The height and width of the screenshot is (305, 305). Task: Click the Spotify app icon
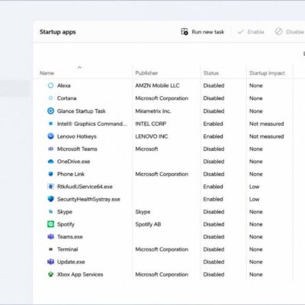50,224
